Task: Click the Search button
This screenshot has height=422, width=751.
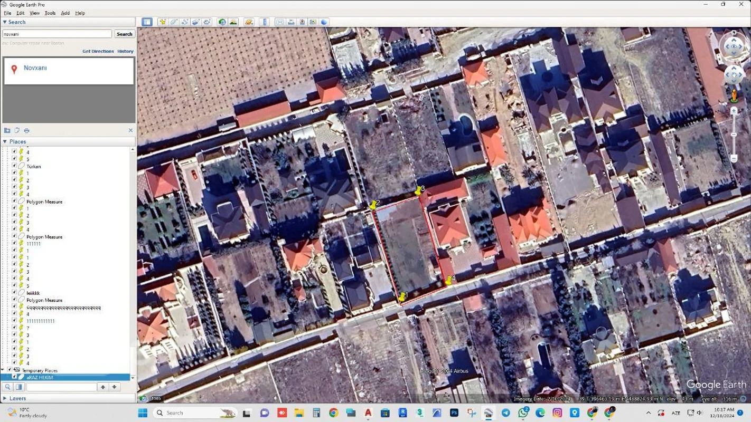Action: tap(125, 34)
